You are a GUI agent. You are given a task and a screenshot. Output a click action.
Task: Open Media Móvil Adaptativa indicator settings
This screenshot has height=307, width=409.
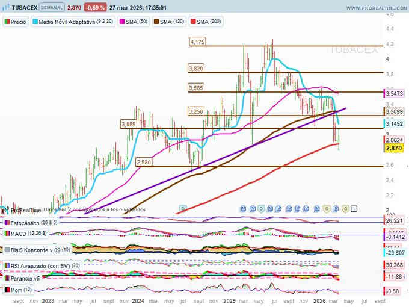click(66, 21)
